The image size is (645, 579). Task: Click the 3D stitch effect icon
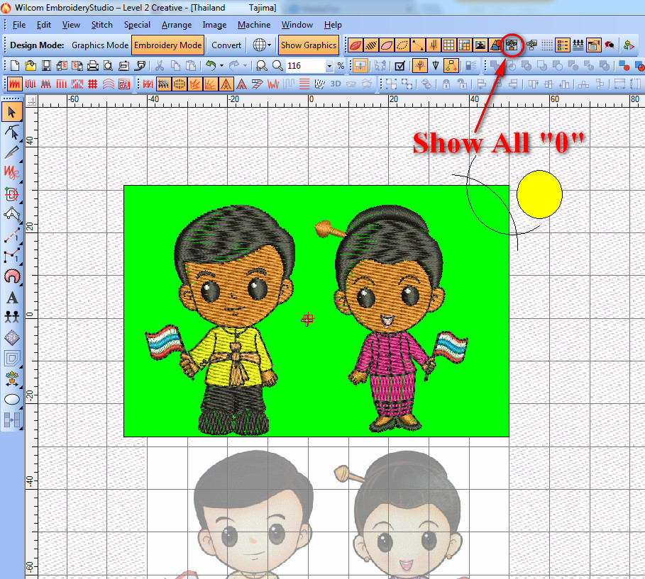(336, 84)
